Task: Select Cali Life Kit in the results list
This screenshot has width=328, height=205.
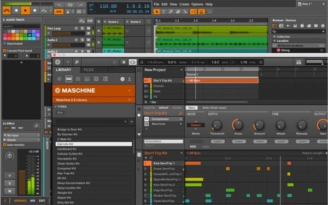Action: click(x=93, y=144)
